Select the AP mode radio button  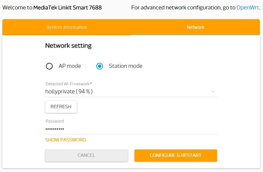(x=49, y=66)
